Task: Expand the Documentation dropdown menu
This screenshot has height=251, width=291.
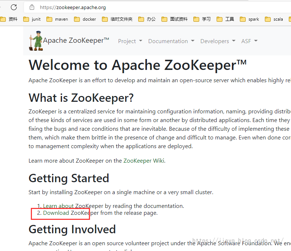Action: point(171,41)
